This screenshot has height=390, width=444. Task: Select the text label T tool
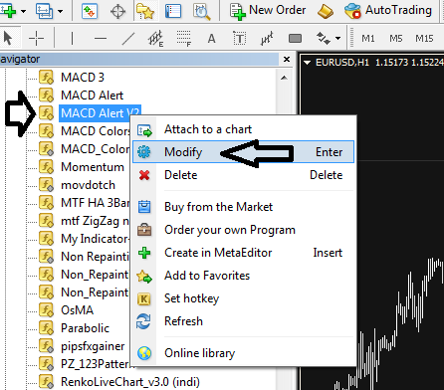pyautogui.click(x=239, y=39)
